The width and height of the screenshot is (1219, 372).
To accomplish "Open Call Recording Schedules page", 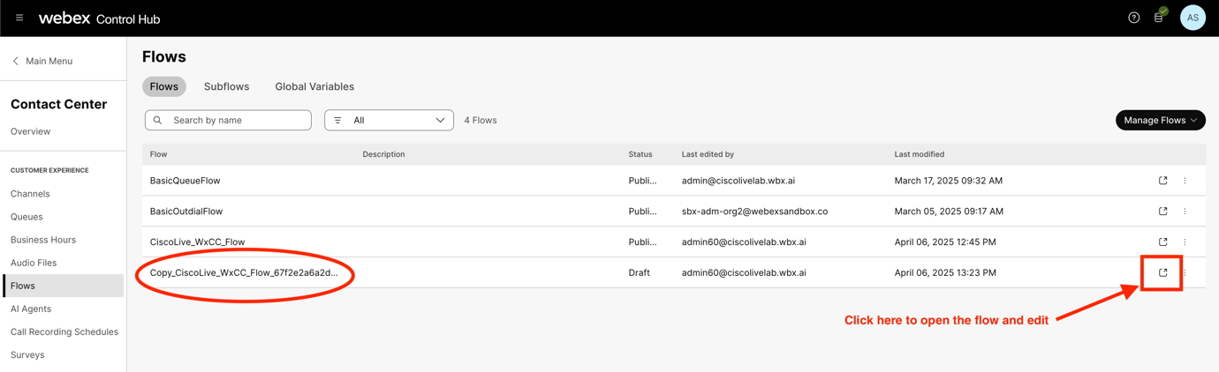I will click(x=64, y=331).
